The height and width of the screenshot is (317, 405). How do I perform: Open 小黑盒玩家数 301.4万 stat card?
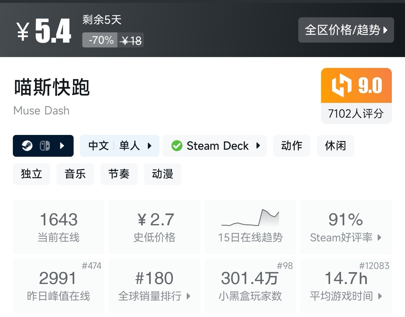250,286
